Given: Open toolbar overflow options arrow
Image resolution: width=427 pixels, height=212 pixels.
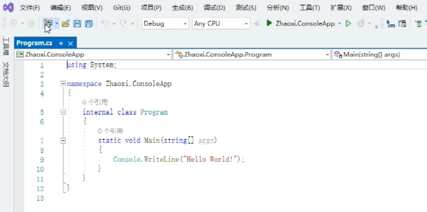Looking at the screenshot, I should 376,26.
